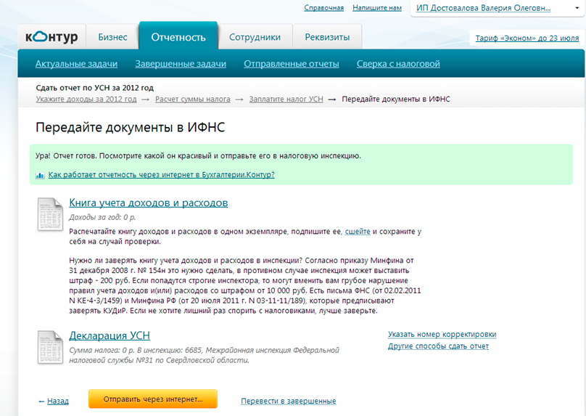Viewport: 586px width, 416px height.
Task: Click Другие способы сдать отчет
Action: [438, 346]
